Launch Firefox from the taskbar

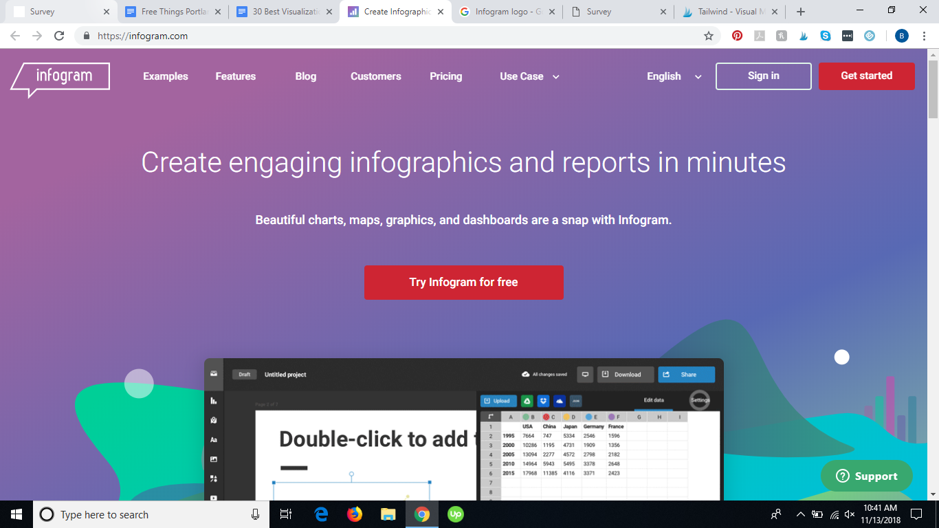click(x=355, y=514)
